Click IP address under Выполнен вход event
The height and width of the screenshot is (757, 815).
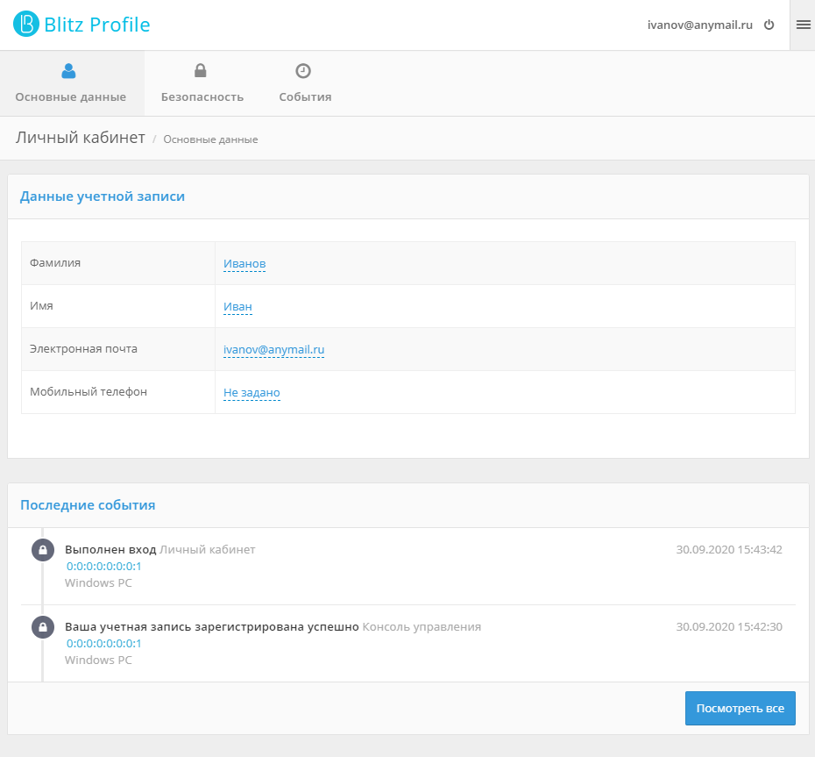point(103,567)
